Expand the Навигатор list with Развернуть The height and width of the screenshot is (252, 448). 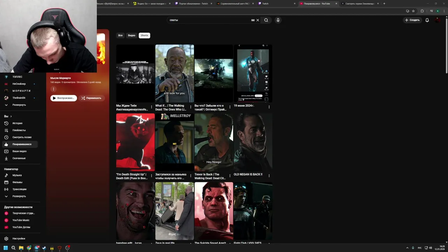point(20,196)
